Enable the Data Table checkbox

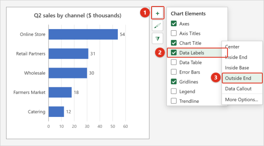click(174, 62)
